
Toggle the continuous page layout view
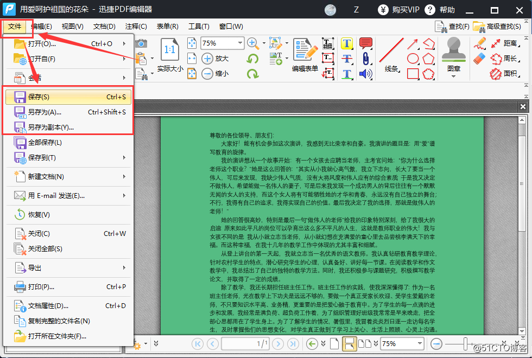point(349,344)
